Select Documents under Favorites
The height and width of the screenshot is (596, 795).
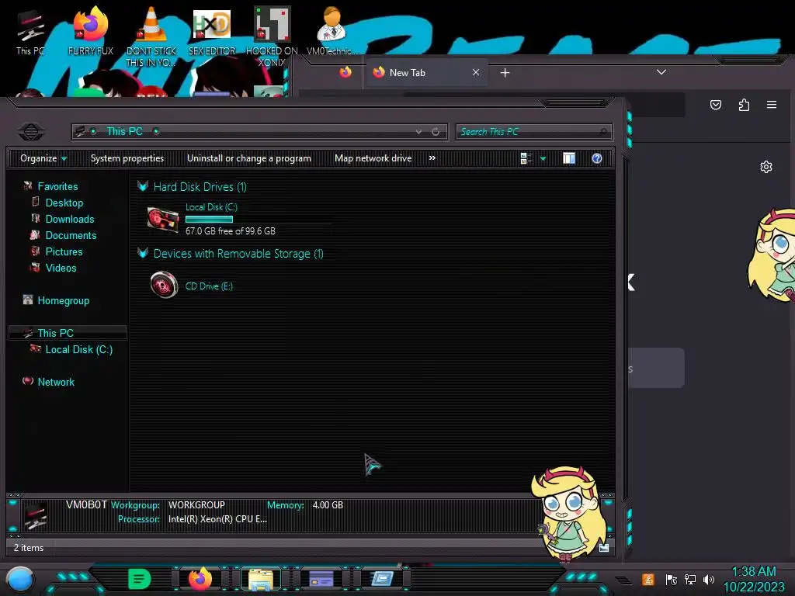71,235
